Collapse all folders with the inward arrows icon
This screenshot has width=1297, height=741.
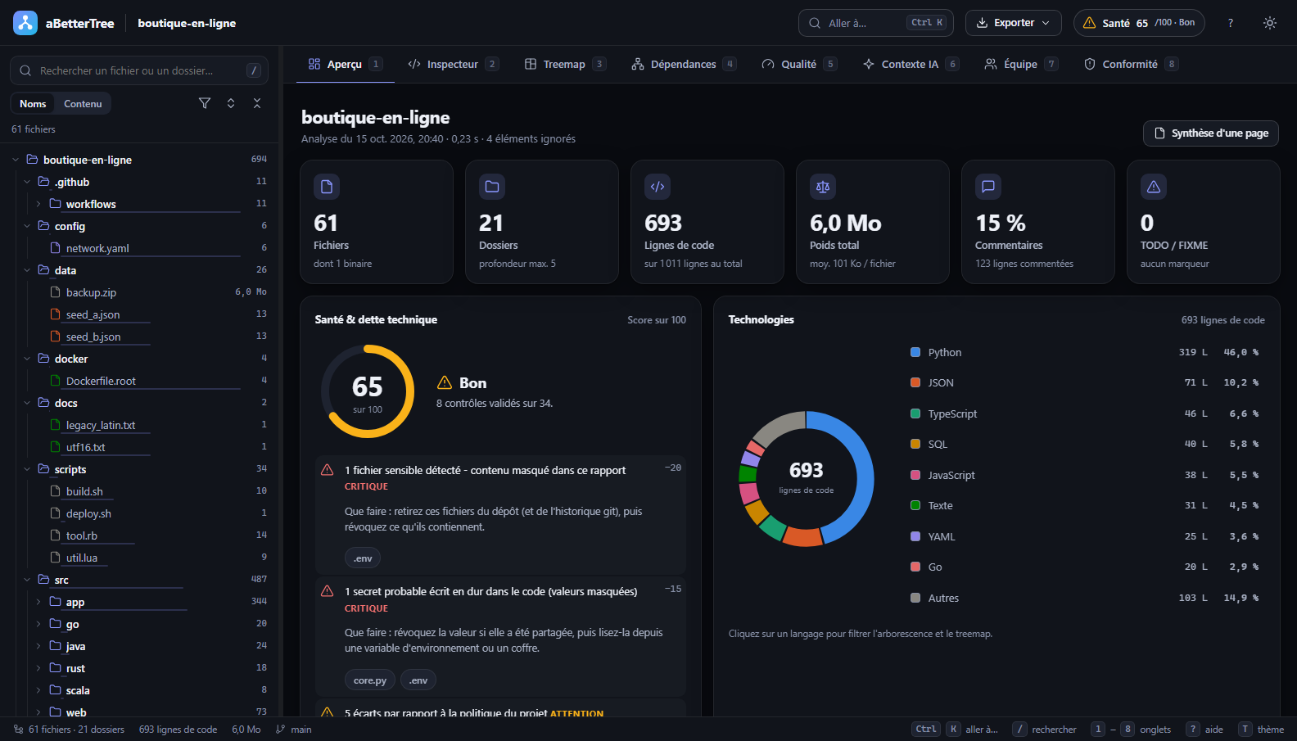[257, 103]
